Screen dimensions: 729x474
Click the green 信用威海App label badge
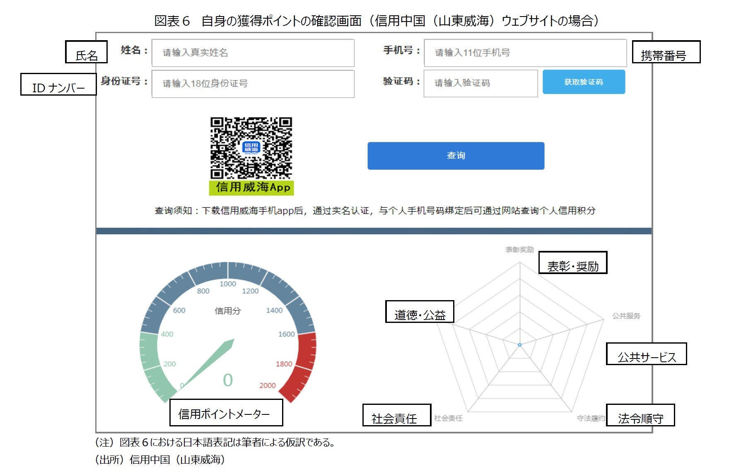251,187
